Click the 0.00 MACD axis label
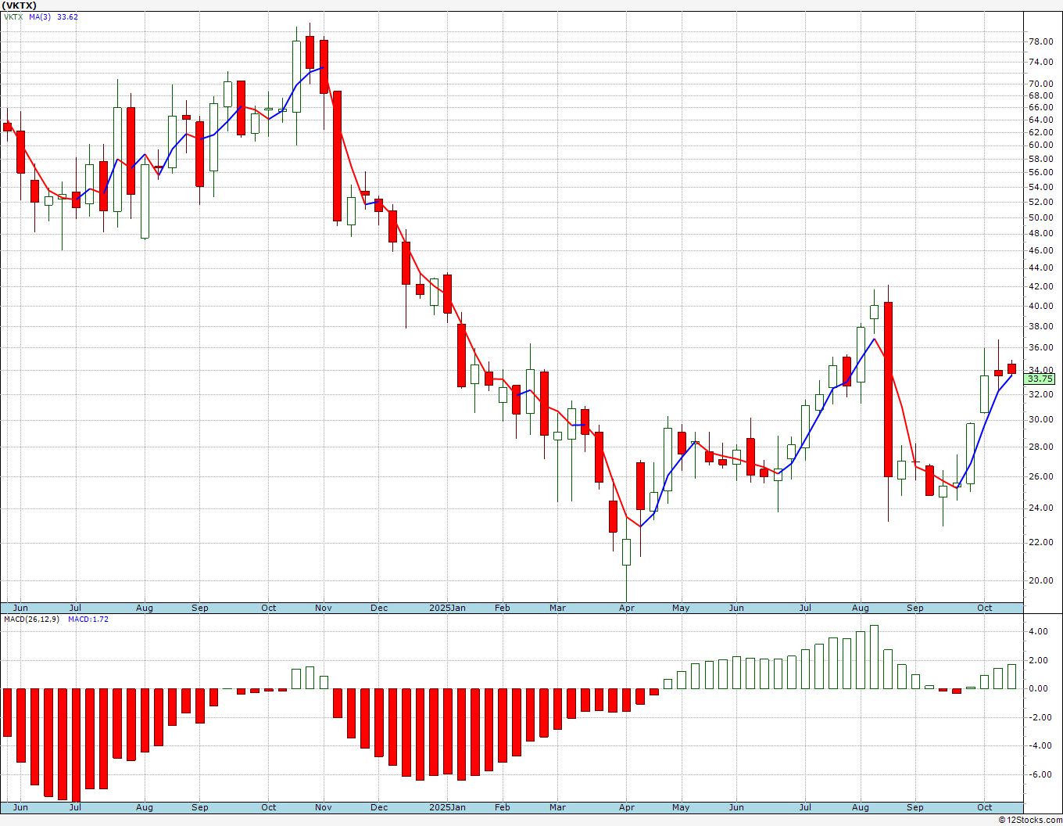 pos(1039,688)
